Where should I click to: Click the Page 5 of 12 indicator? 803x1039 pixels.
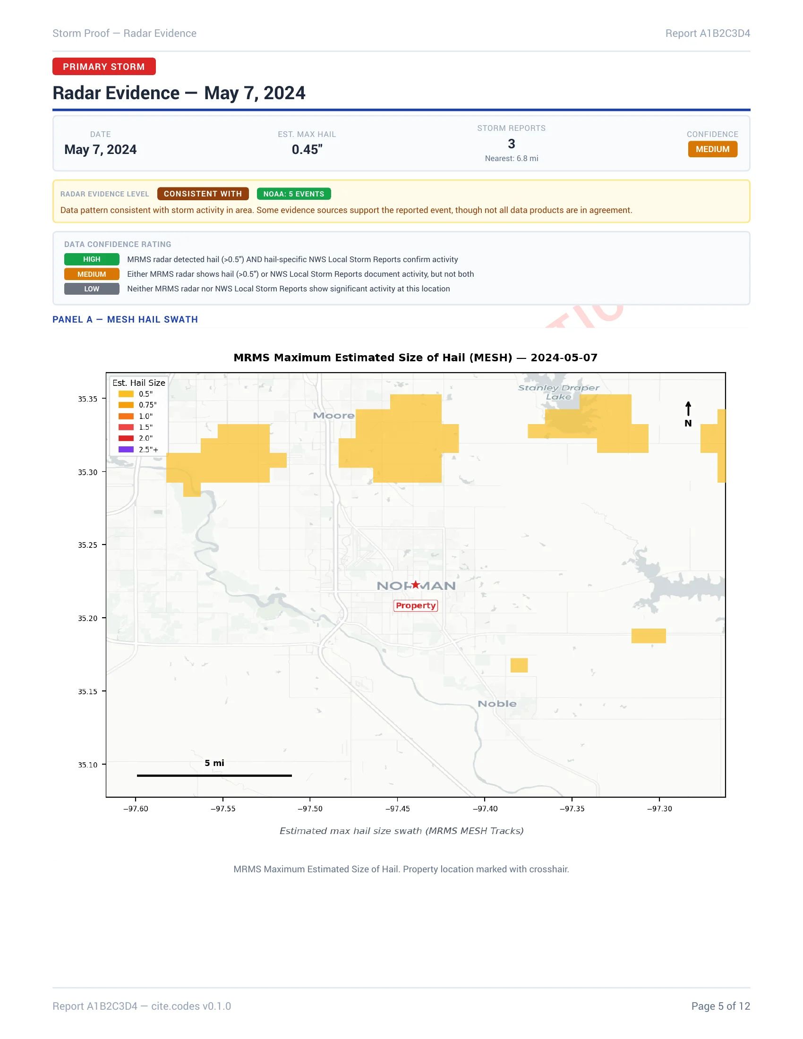coord(721,1005)
